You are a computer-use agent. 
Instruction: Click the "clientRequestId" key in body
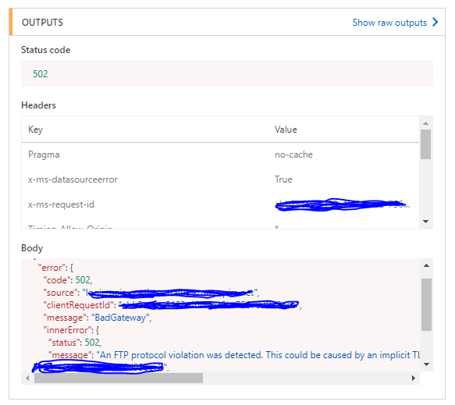pos(78,305)
